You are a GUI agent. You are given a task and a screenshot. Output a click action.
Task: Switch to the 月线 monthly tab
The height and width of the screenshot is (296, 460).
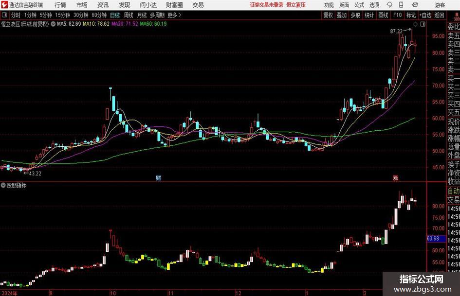[x=142, y=15]
